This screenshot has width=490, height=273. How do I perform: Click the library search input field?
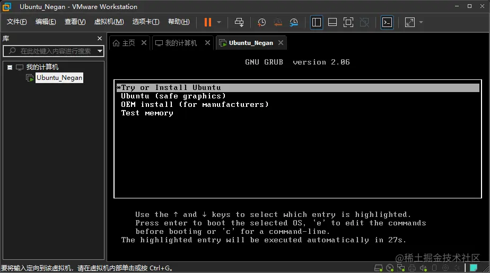tap(52, 51)
